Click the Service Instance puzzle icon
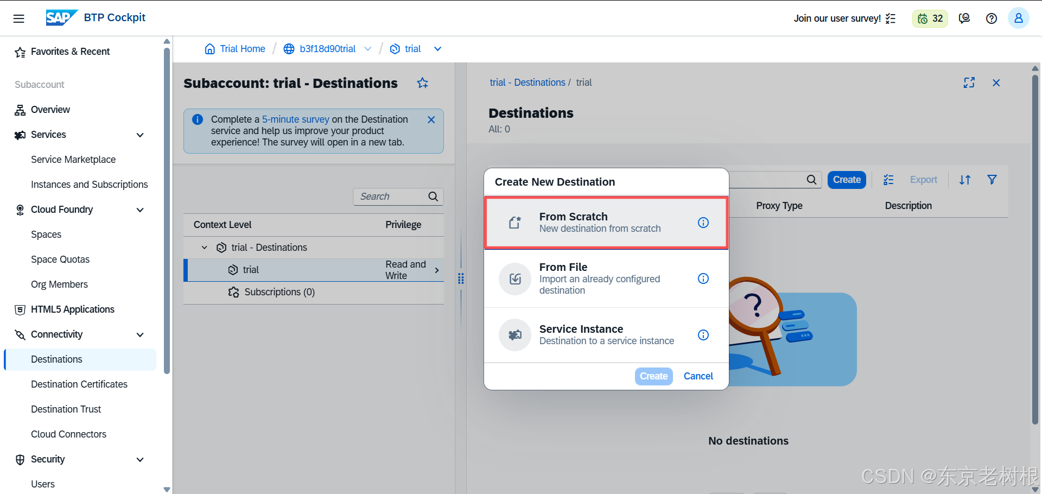 coord(515,335)
